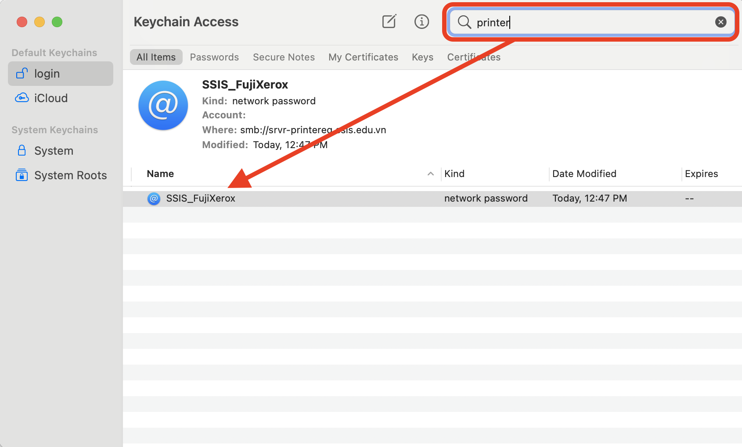Switch to the Passwords tab
Screen dimensions: 742x447
click(x=214, y=57)
